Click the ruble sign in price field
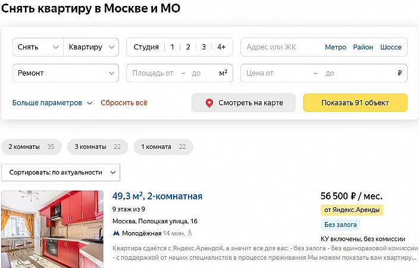Viewport: 419px width, 268px height. [399, 73]
